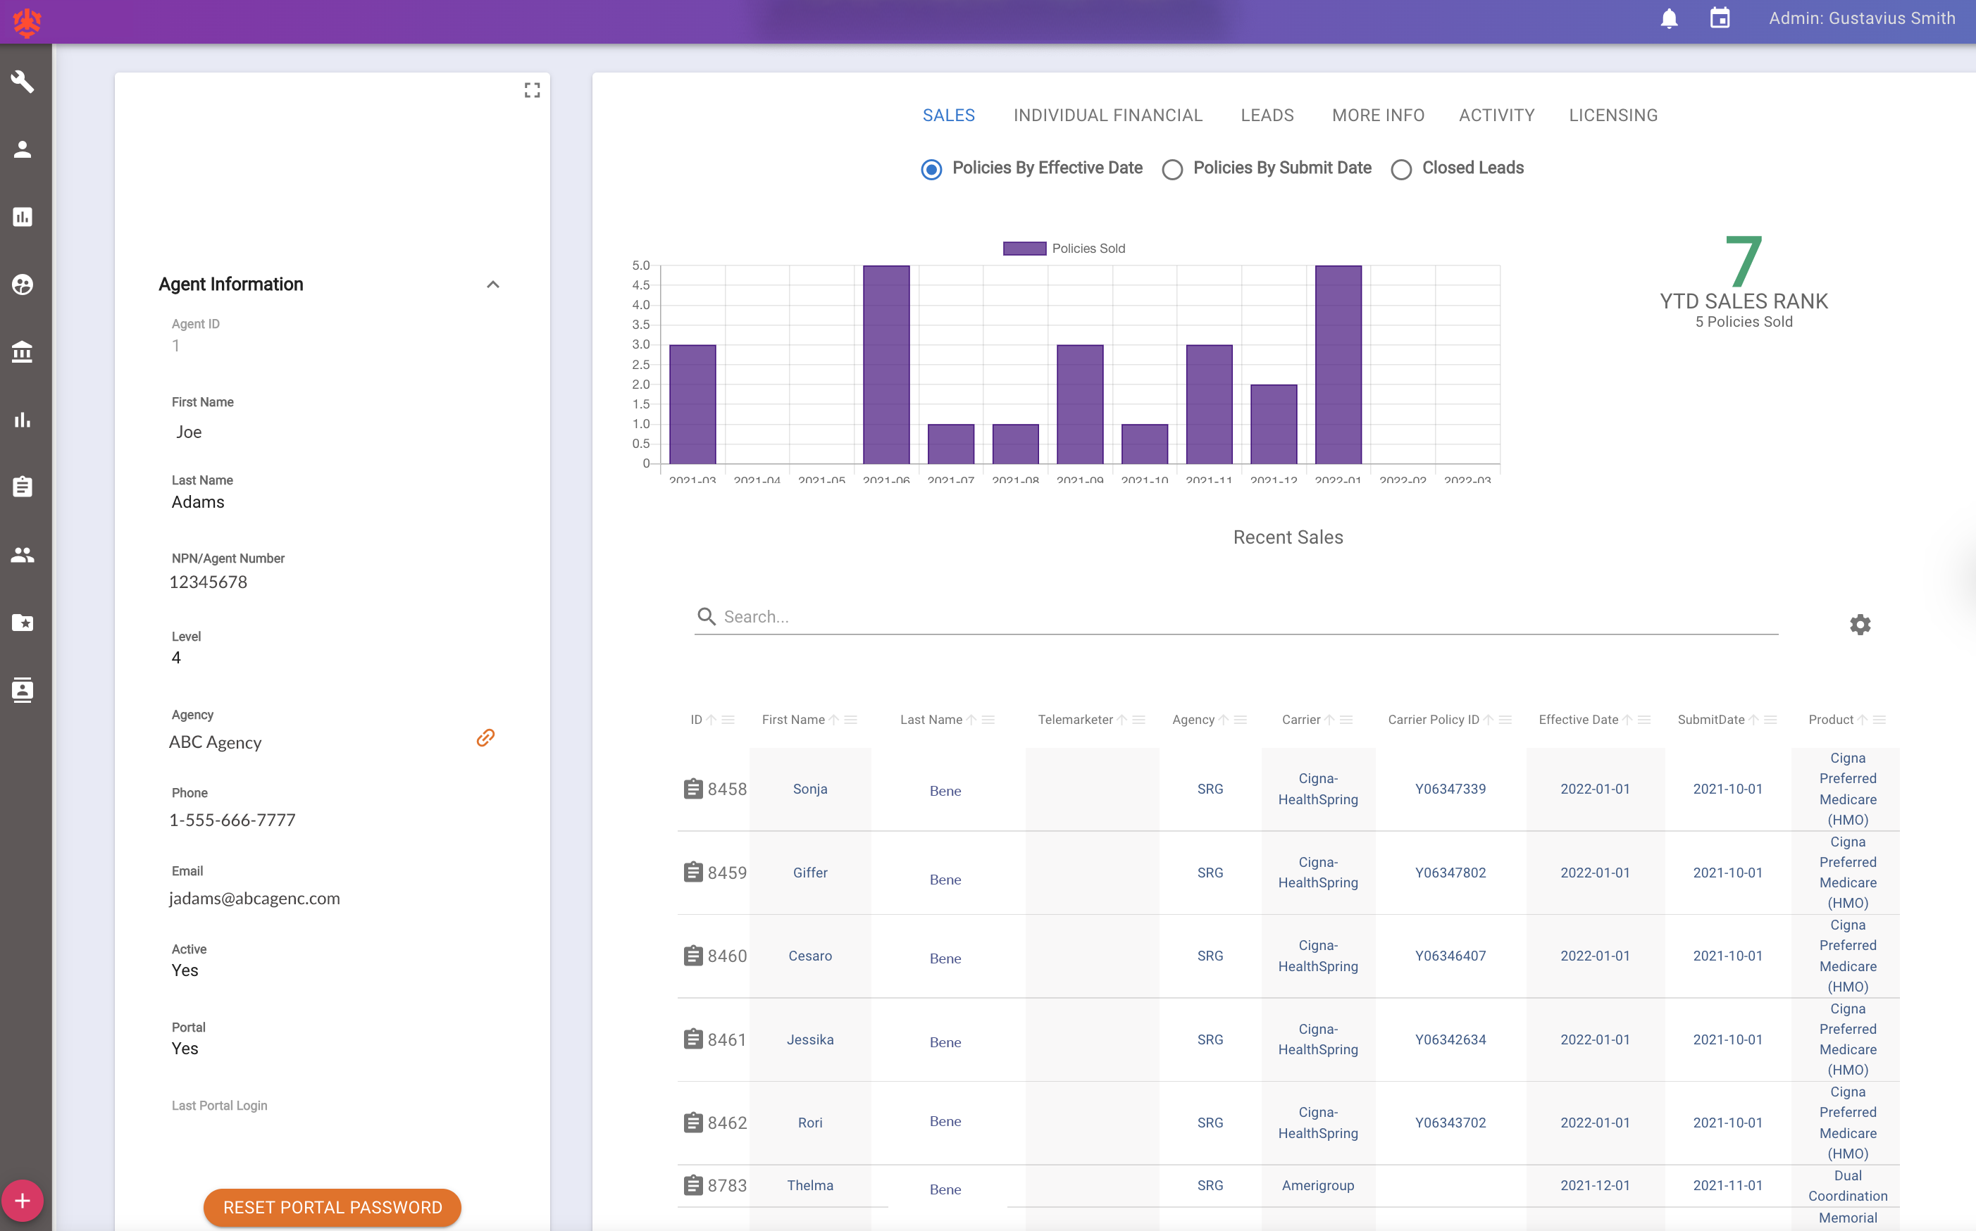Click the support lifebuoy sidebar icon
Image resolution: width=1976 pixels, height=1231 pixels.
pos(23,284)
